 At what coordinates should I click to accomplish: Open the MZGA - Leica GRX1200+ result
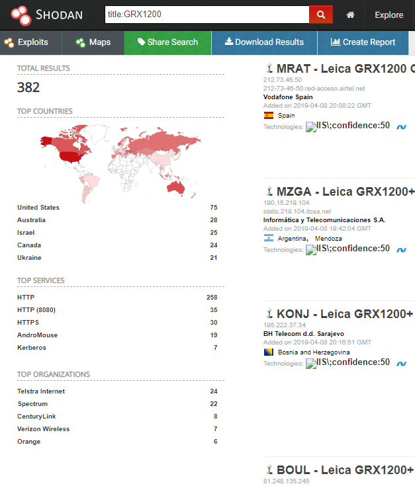[346, 192]
